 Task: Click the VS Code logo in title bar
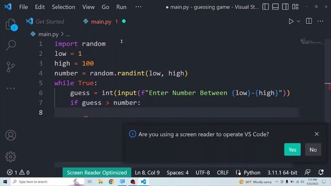click(x=8, y=7)
